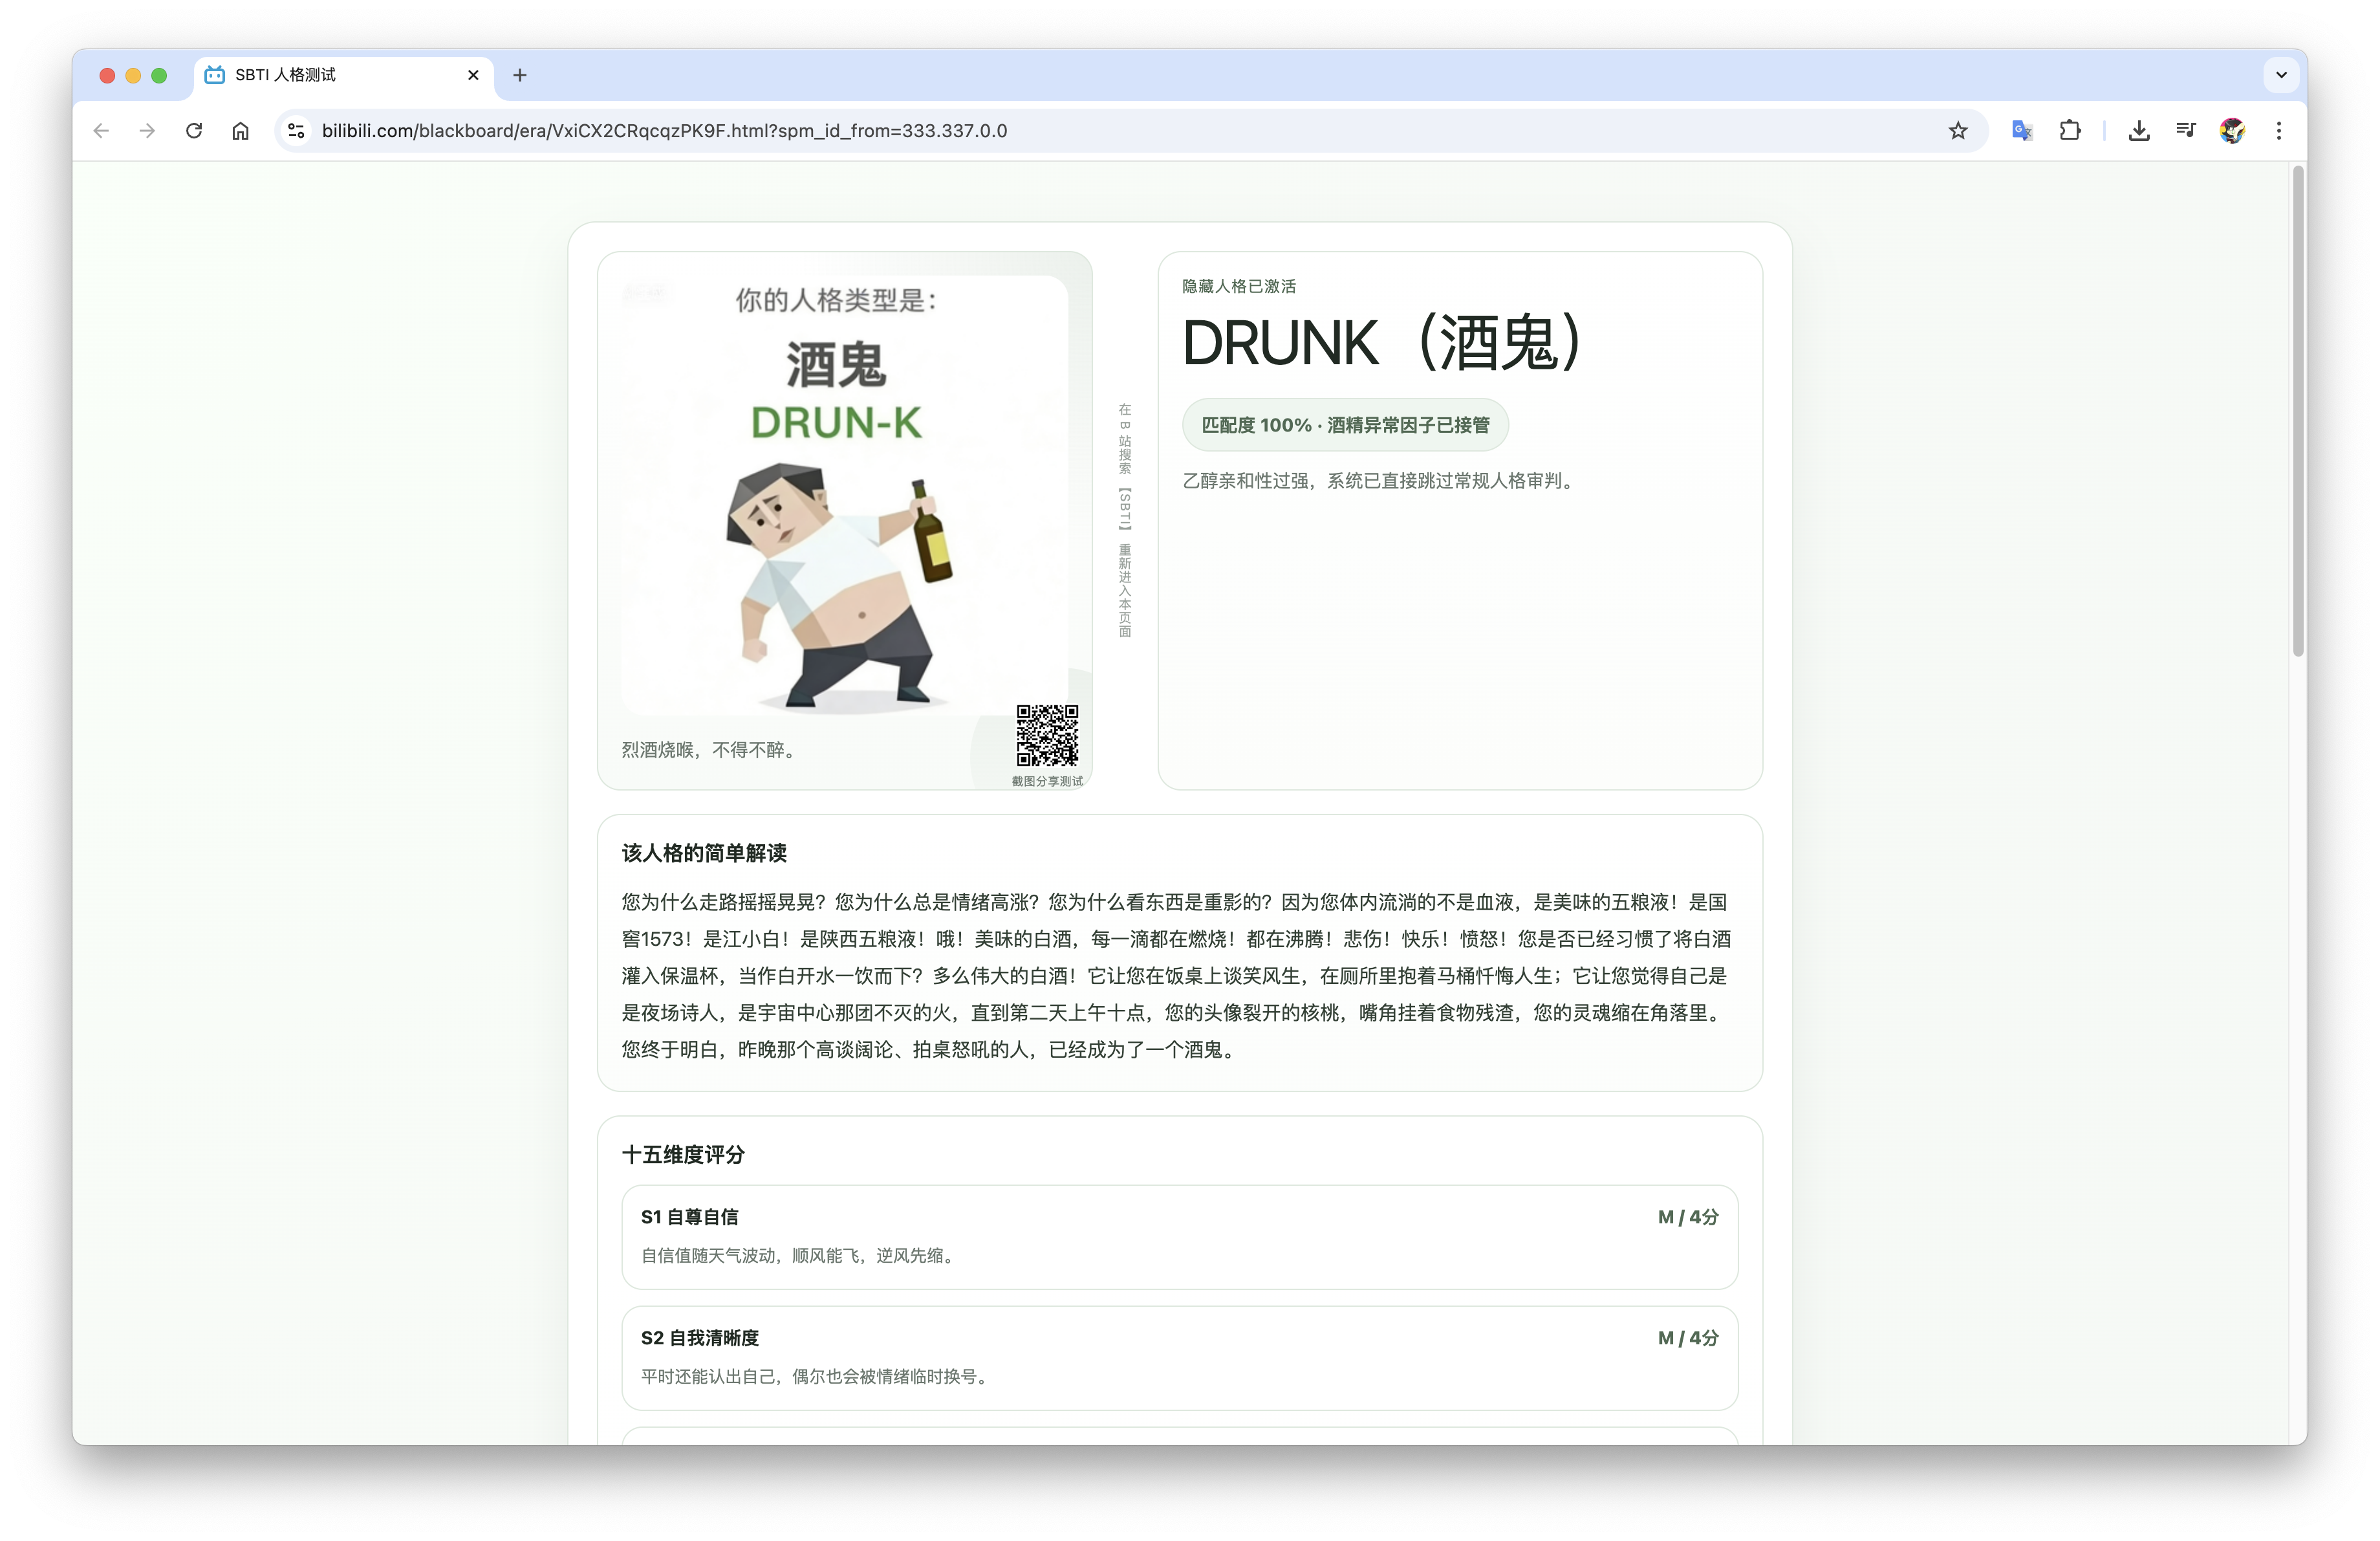Click the Home icon
Viewport: 2380px width, 1541px height.
(240, 130)
